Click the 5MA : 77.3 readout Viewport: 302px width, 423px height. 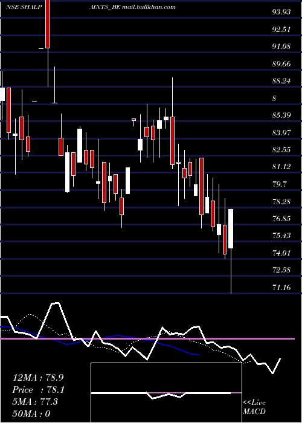click(x=35, y=402)
